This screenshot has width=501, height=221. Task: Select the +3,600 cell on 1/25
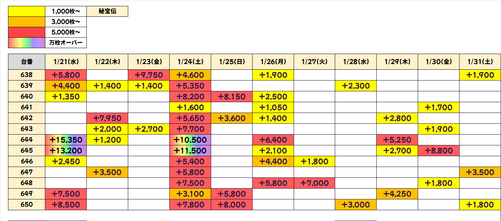[x=232, y=118]
